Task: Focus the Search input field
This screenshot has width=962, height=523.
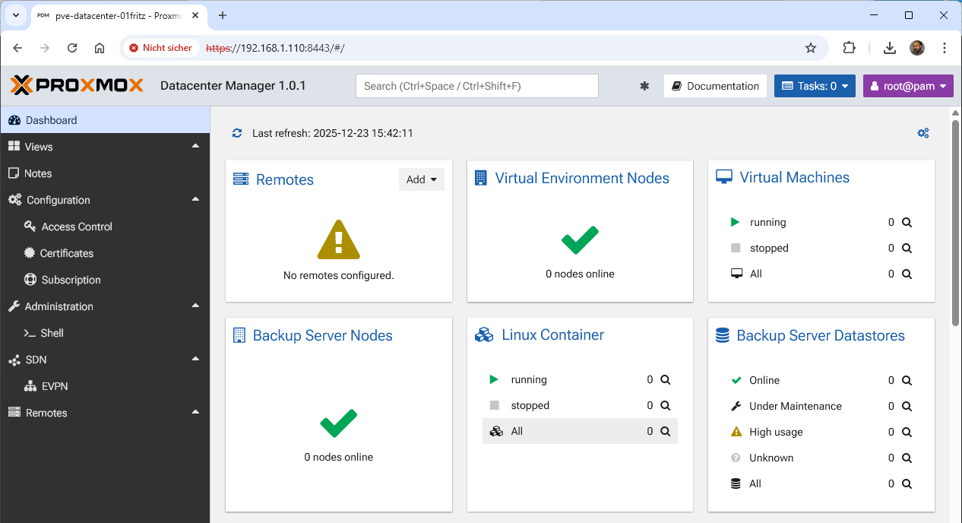Action: (x=476, y=86)
